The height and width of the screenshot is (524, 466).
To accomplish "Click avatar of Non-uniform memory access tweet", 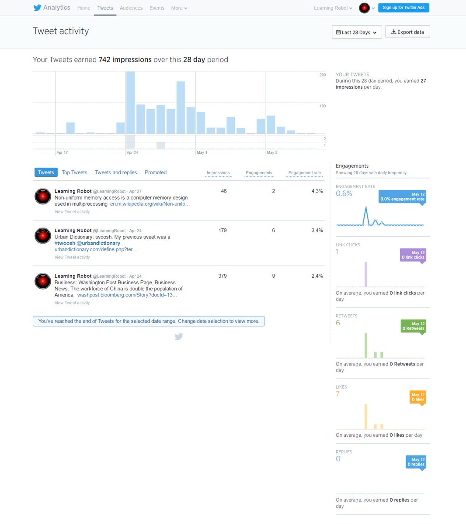I will [43, 196].
